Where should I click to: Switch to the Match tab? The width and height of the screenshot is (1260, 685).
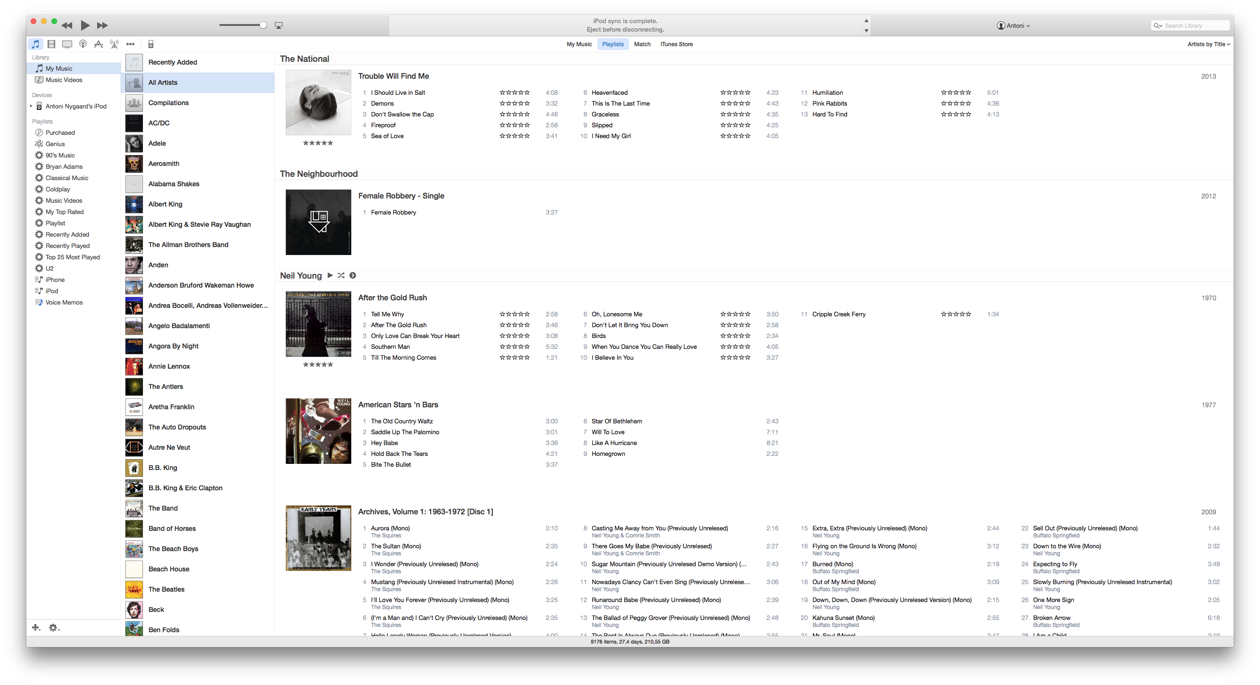coord(642,44)
